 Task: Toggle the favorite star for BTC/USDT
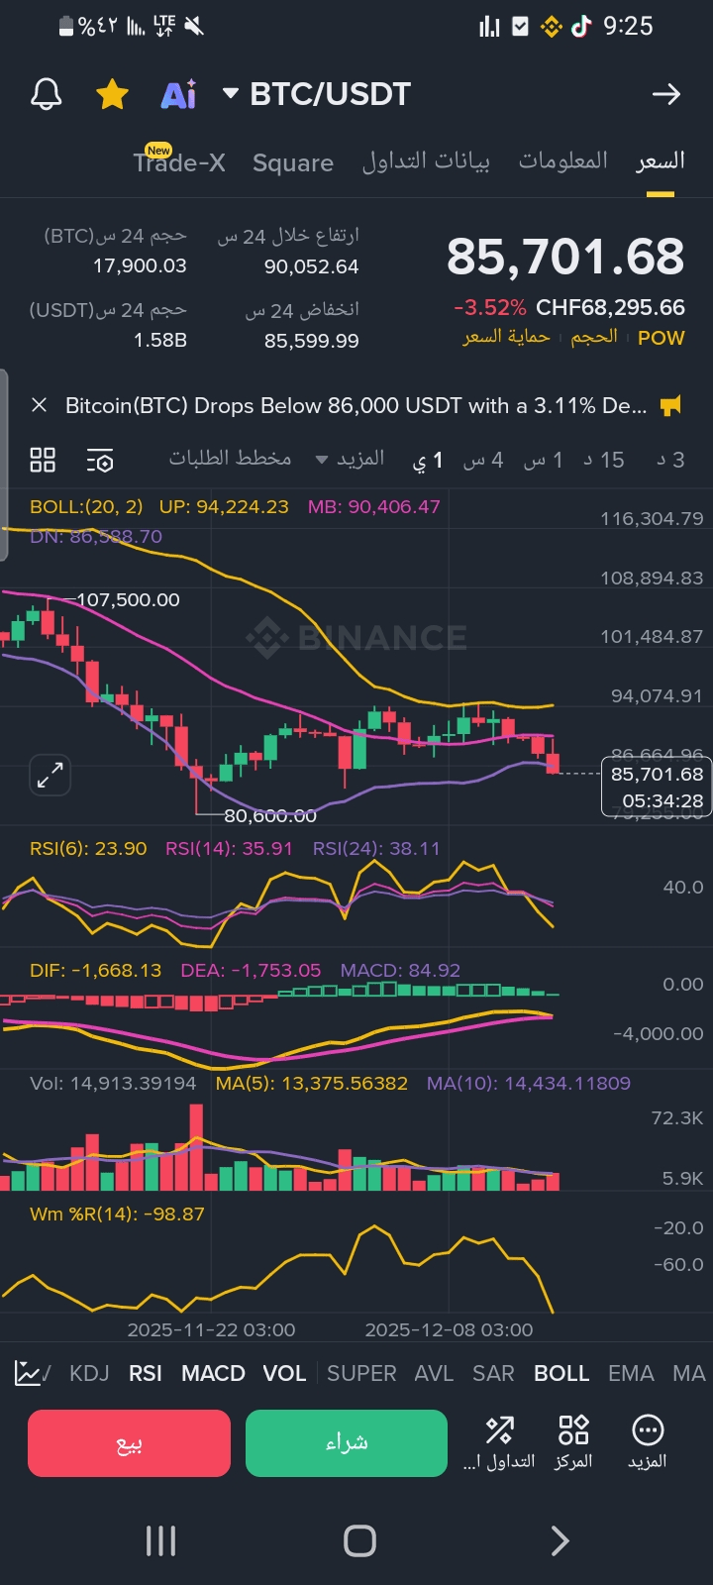coord(112,94)
